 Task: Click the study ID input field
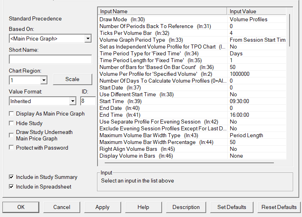click(x=88, y=101)
